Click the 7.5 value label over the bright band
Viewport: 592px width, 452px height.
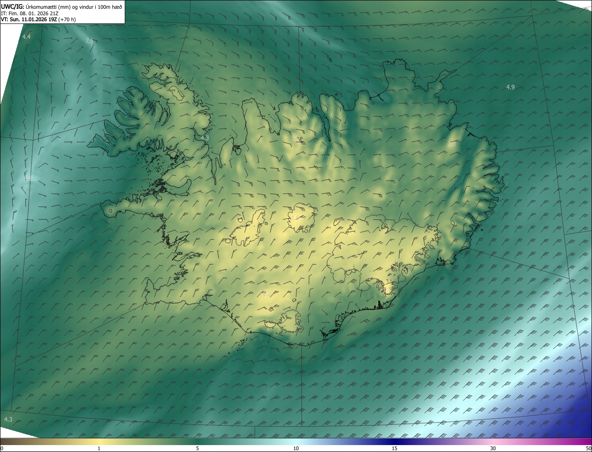click(x=89, y=41)
